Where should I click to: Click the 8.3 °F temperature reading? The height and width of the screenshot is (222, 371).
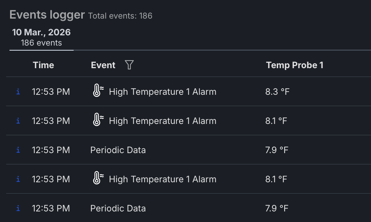click(x=277, y=91)
